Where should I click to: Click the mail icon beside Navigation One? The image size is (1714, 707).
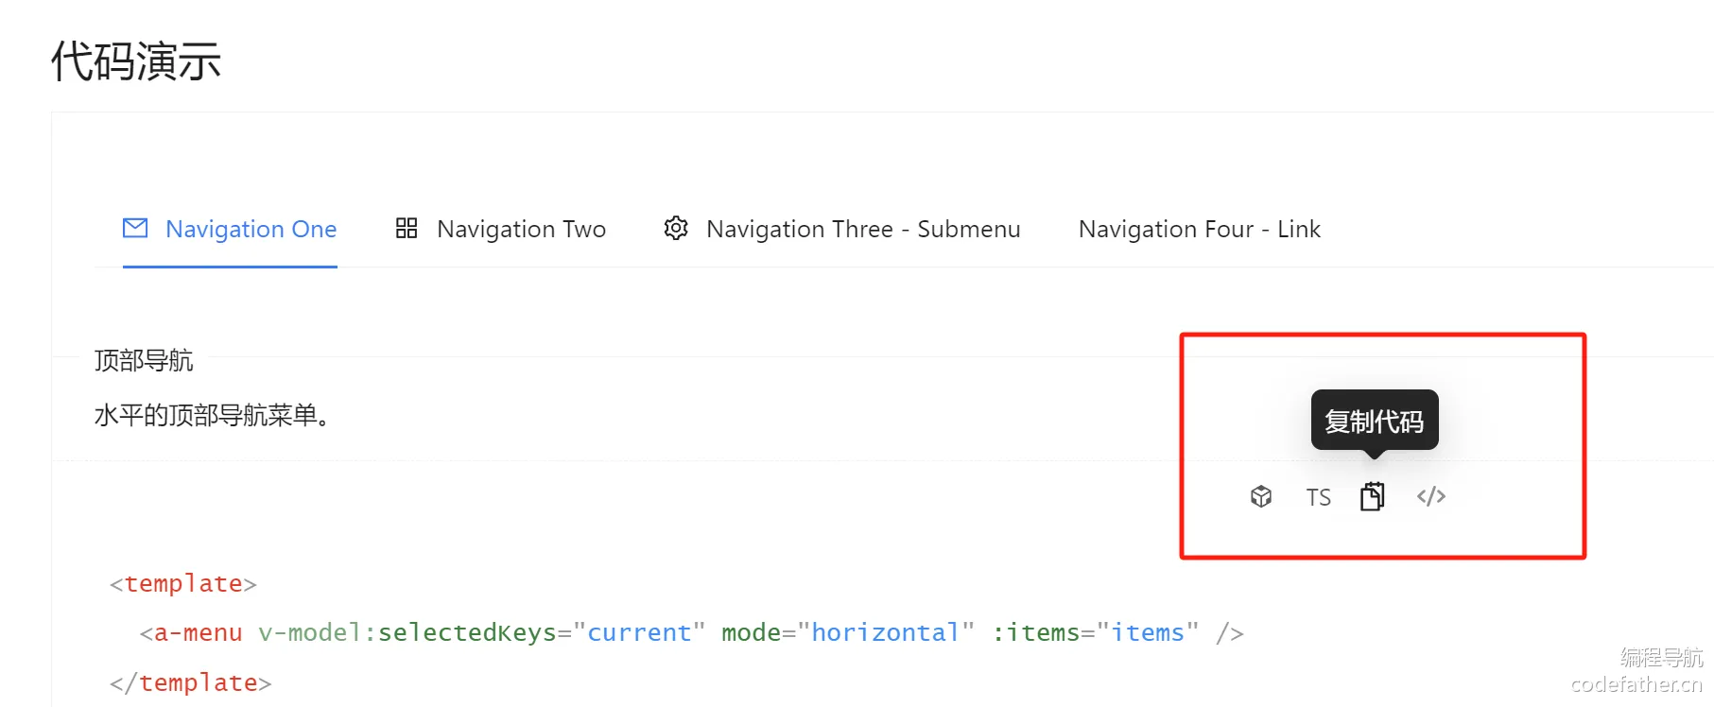tap(135, 228)
